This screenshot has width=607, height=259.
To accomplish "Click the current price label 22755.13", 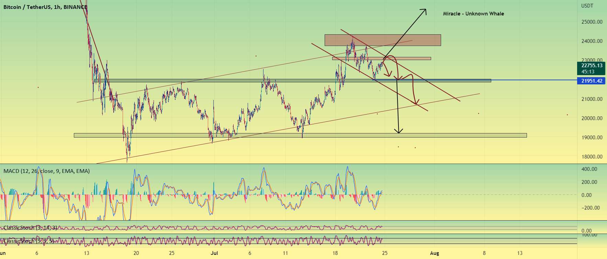I will [592, 66].
